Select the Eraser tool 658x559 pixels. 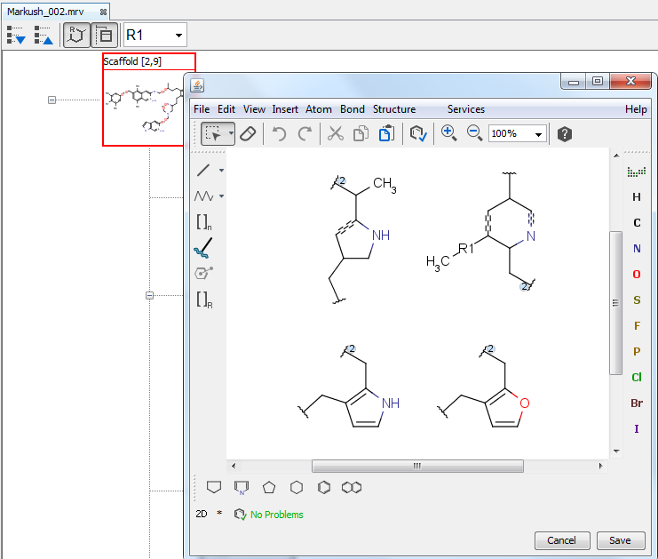point(249,133)
